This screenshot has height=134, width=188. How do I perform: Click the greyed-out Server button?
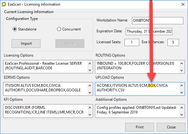tap(70, 43)
